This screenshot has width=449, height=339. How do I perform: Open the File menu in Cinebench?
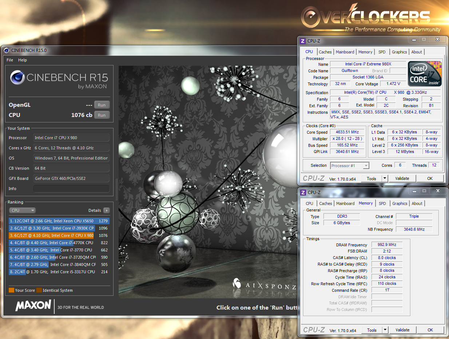click(x=10, y=60)
